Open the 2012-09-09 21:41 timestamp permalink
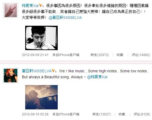Screen dimensions: 152x120 pos(35,55)
